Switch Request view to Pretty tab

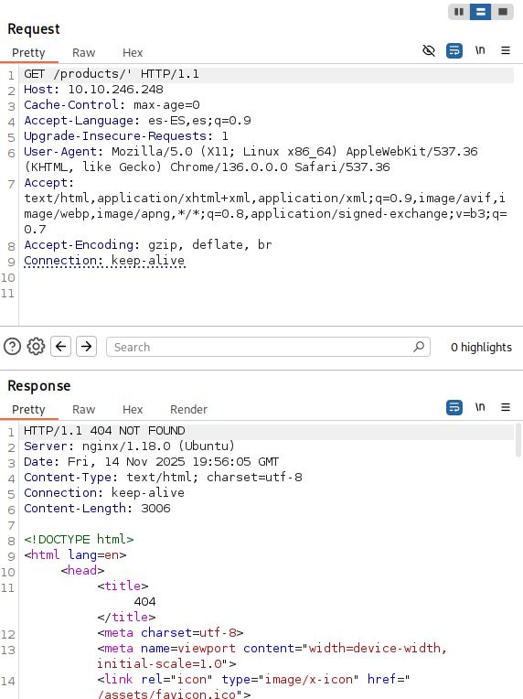28,52
